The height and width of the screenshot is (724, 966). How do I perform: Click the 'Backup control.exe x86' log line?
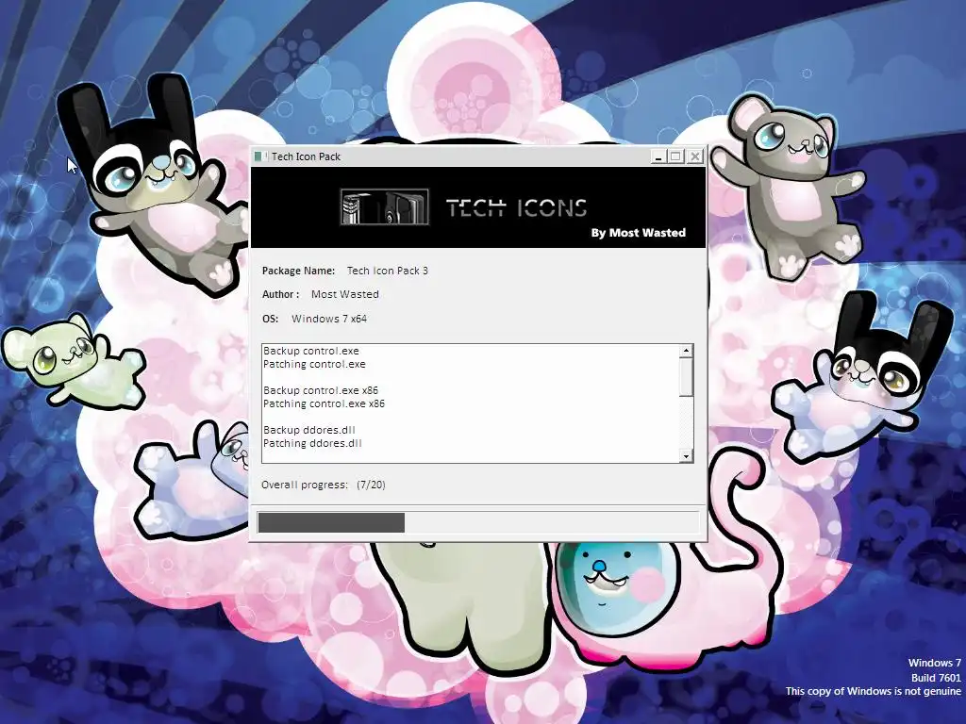coord(321,390)
